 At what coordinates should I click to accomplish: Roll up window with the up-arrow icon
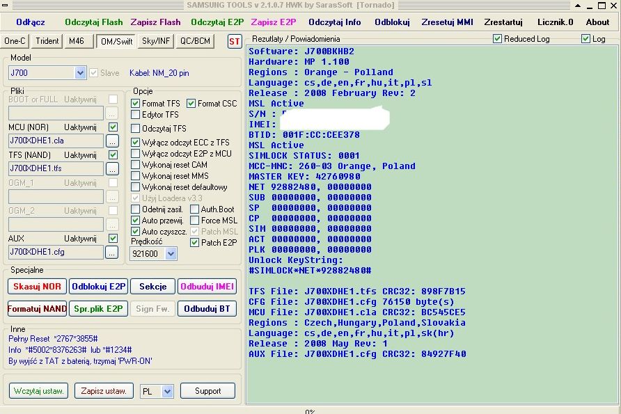coord(578,6)
